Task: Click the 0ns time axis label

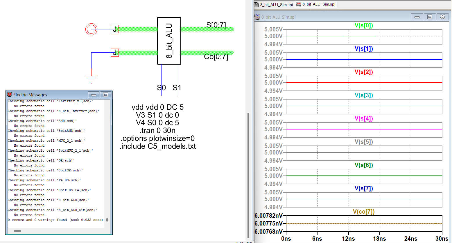Action: click(x=286, y=239)
